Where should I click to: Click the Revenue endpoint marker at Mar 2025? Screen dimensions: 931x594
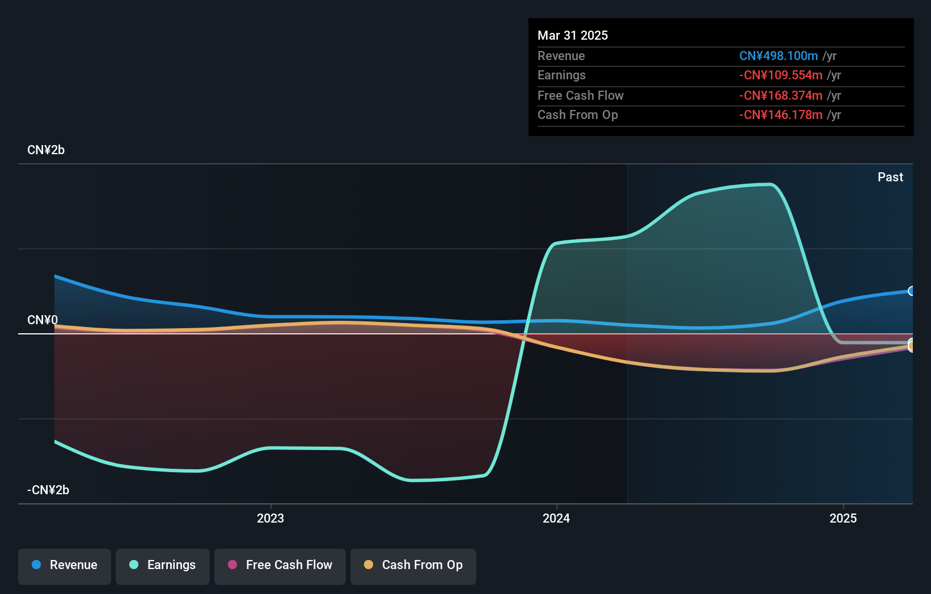click(912, 291)
